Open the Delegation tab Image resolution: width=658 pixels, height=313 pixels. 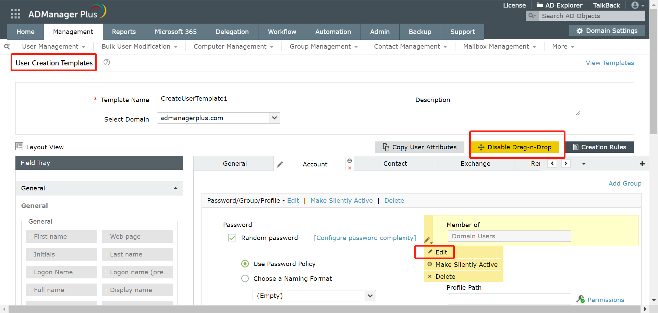tap(232, 32)
